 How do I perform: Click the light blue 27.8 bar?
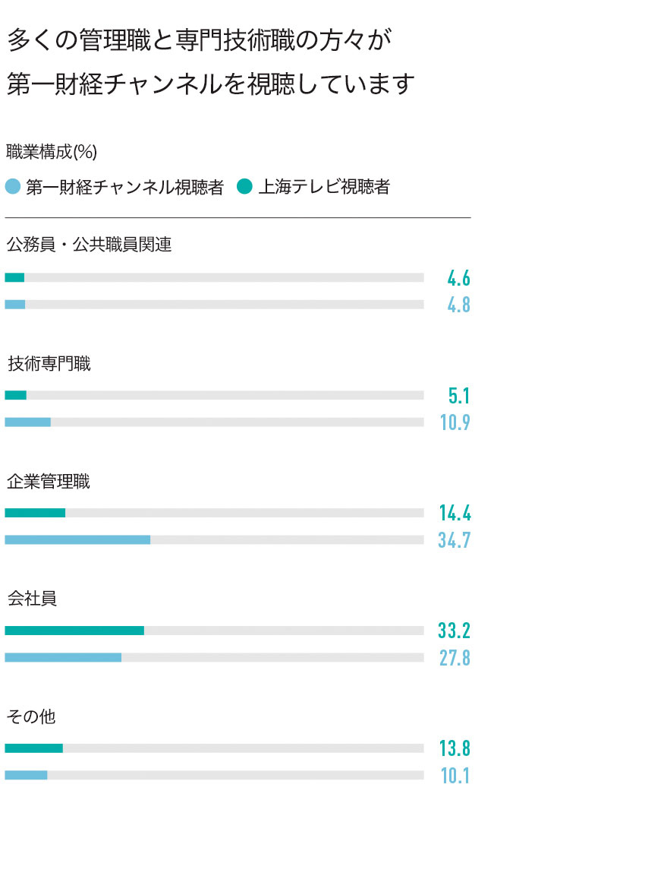(63, 658)
